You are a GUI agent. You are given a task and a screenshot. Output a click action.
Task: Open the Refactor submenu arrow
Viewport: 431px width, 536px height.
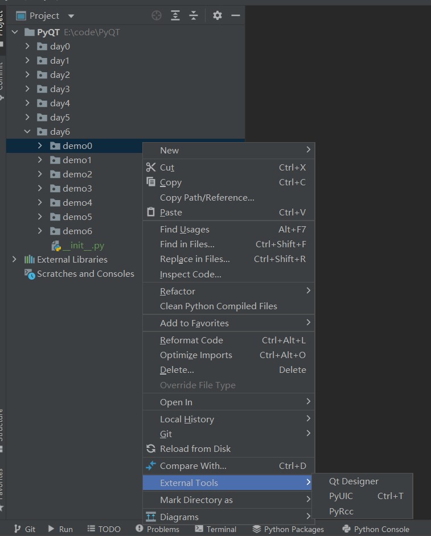tap(308, 290)
